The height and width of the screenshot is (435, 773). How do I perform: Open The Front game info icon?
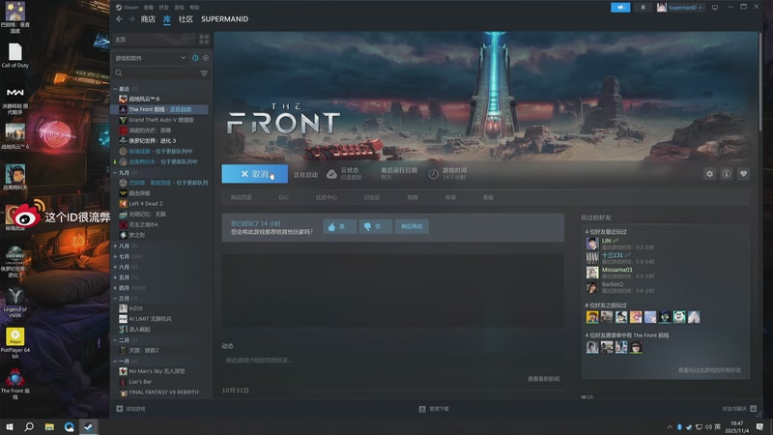(727, 174)
